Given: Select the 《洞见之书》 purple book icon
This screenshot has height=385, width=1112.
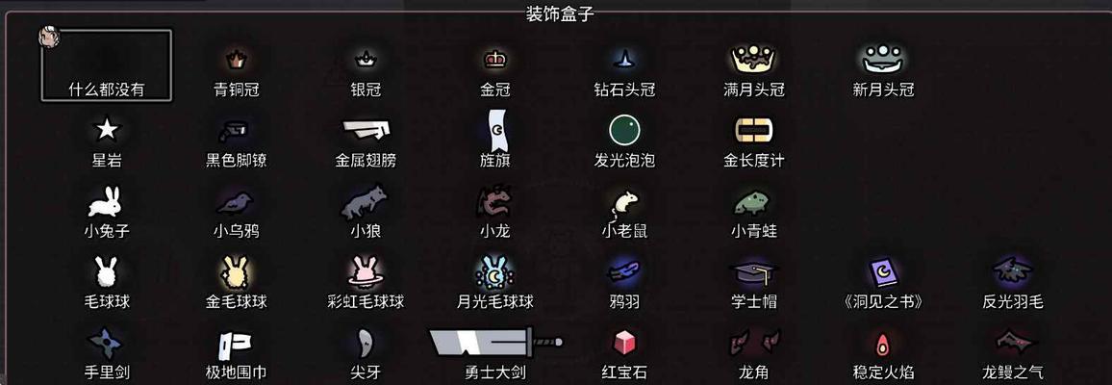Looking at the screenshot, I should tap(883, 273).
